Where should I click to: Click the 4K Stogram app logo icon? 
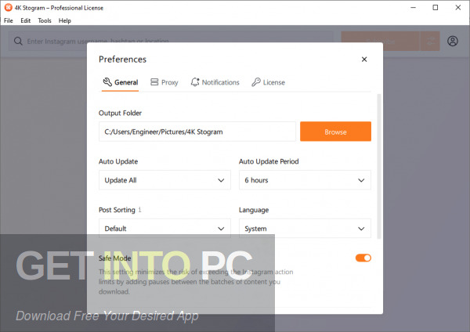[8, 8]
